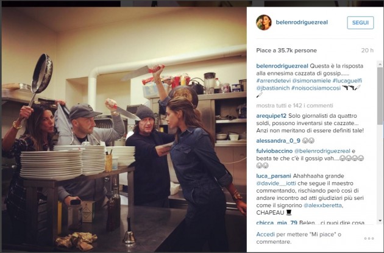Click the kitchen photo of the post
Image resolution: width=384 pixels, height=253 pixels.
pos(124,129)
